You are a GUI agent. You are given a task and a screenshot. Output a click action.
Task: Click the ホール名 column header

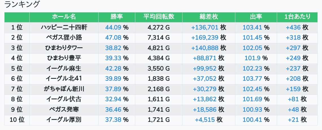pyautogui.click(x=64, y=17)
